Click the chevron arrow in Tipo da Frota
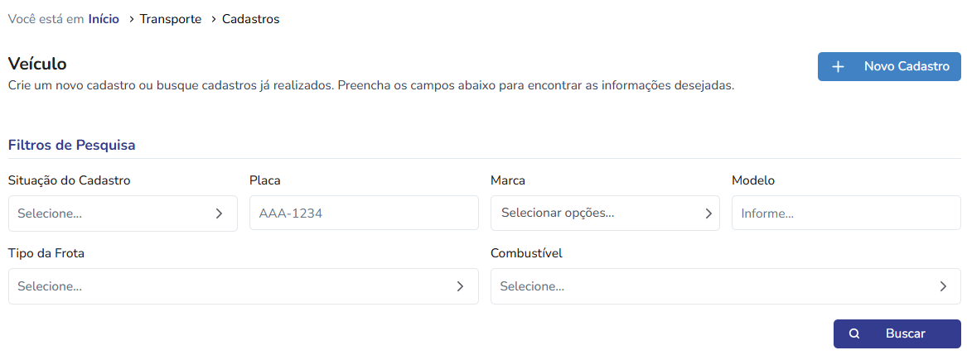The height and width of the screenshot is (355, 967). pyautogui.click(x=460, y=286)
